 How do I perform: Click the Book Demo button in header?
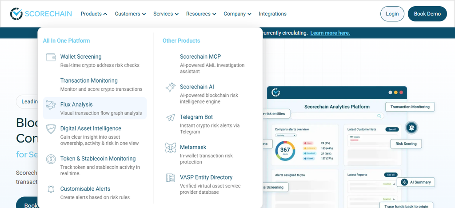(x=427, y=14)
